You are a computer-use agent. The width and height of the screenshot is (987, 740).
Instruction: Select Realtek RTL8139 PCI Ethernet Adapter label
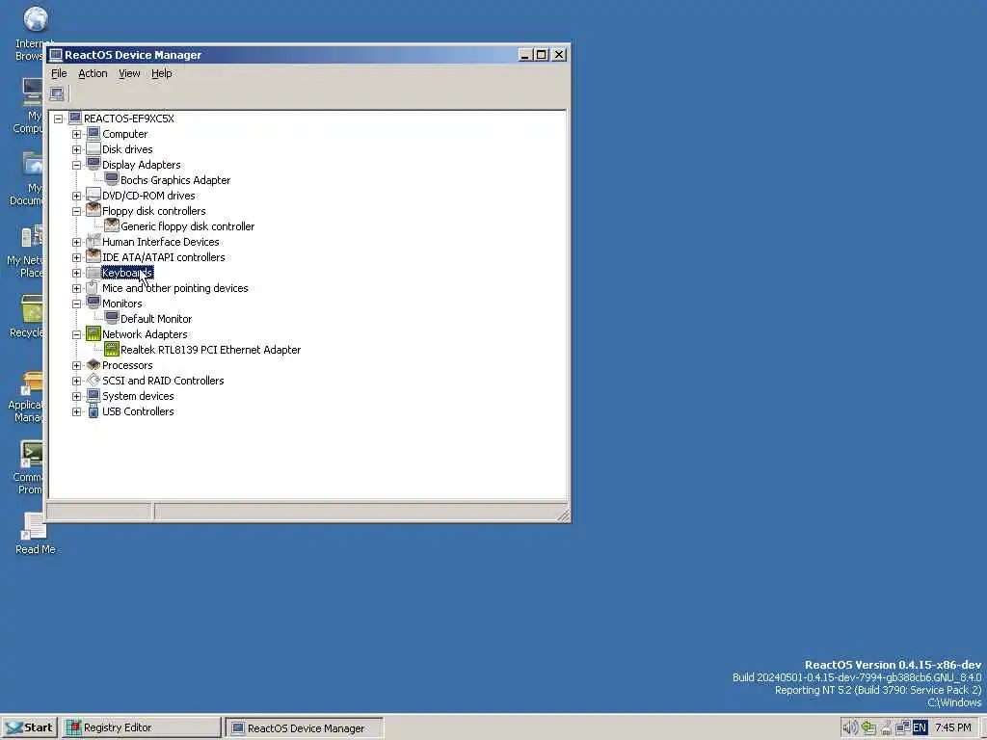pyautogui.click(x=210, y=349)
